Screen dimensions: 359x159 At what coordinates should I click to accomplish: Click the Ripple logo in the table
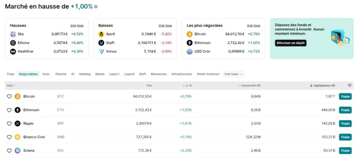pos(17,124)
